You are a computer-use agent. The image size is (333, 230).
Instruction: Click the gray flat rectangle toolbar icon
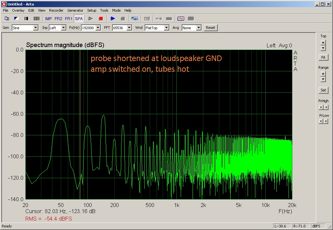tap(169, 19)
